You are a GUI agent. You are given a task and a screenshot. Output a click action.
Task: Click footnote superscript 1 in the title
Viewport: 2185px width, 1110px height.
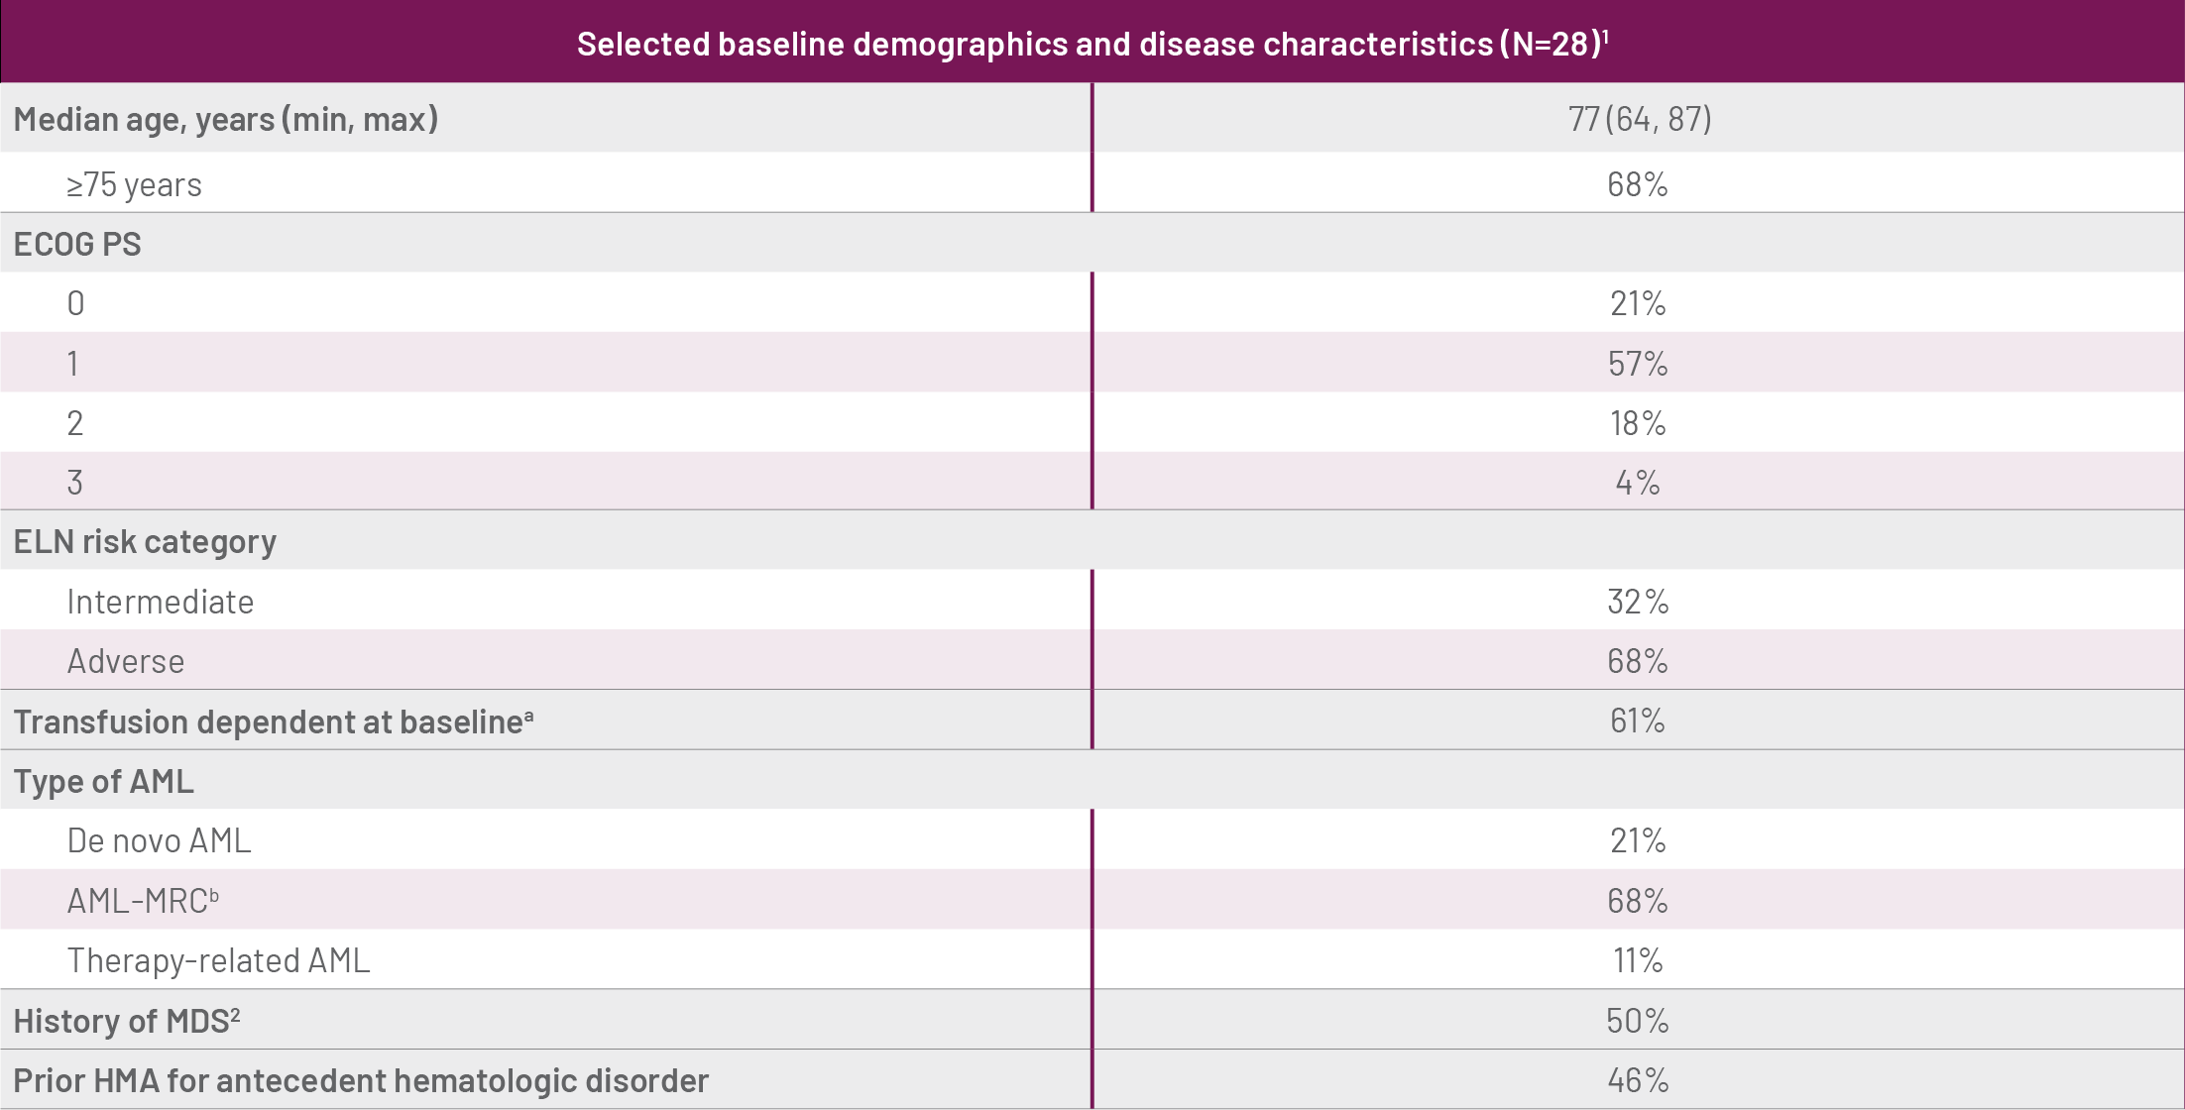(1605, 36)
